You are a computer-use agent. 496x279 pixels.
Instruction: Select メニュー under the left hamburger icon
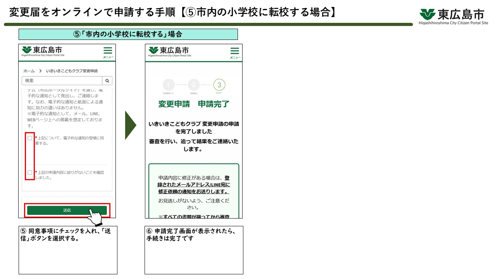pos(108,57)
